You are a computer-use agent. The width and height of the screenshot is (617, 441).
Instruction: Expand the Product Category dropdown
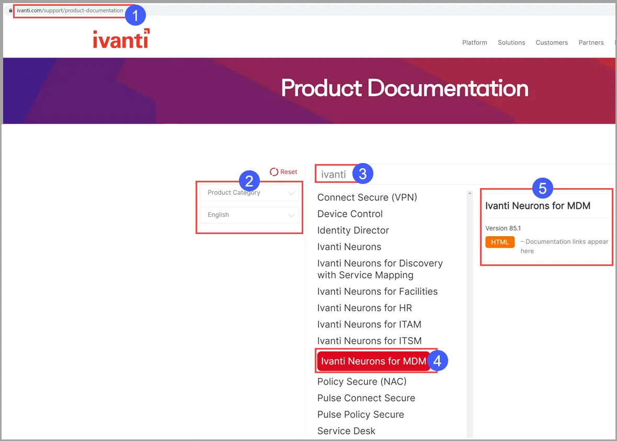point(249,193)
